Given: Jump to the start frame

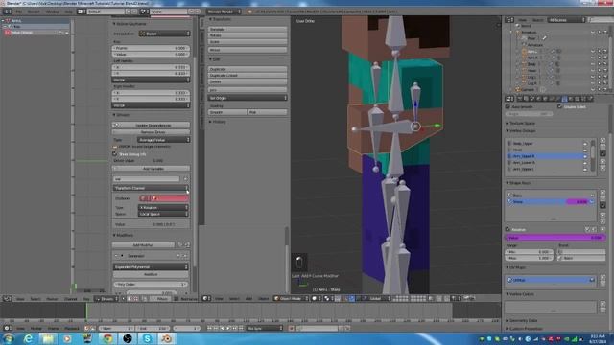Looking at the screenshot, I should [209, 328].
